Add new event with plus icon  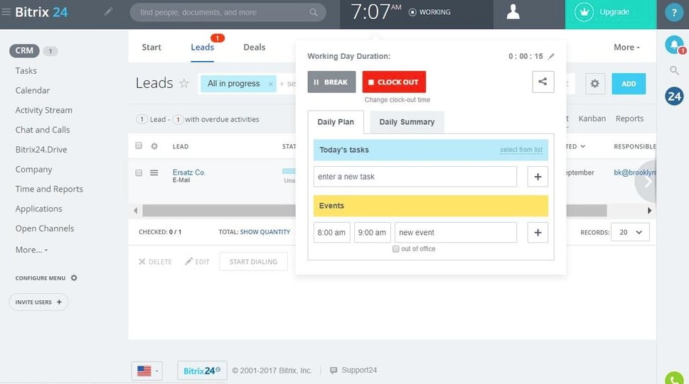[x=538, y=233]
